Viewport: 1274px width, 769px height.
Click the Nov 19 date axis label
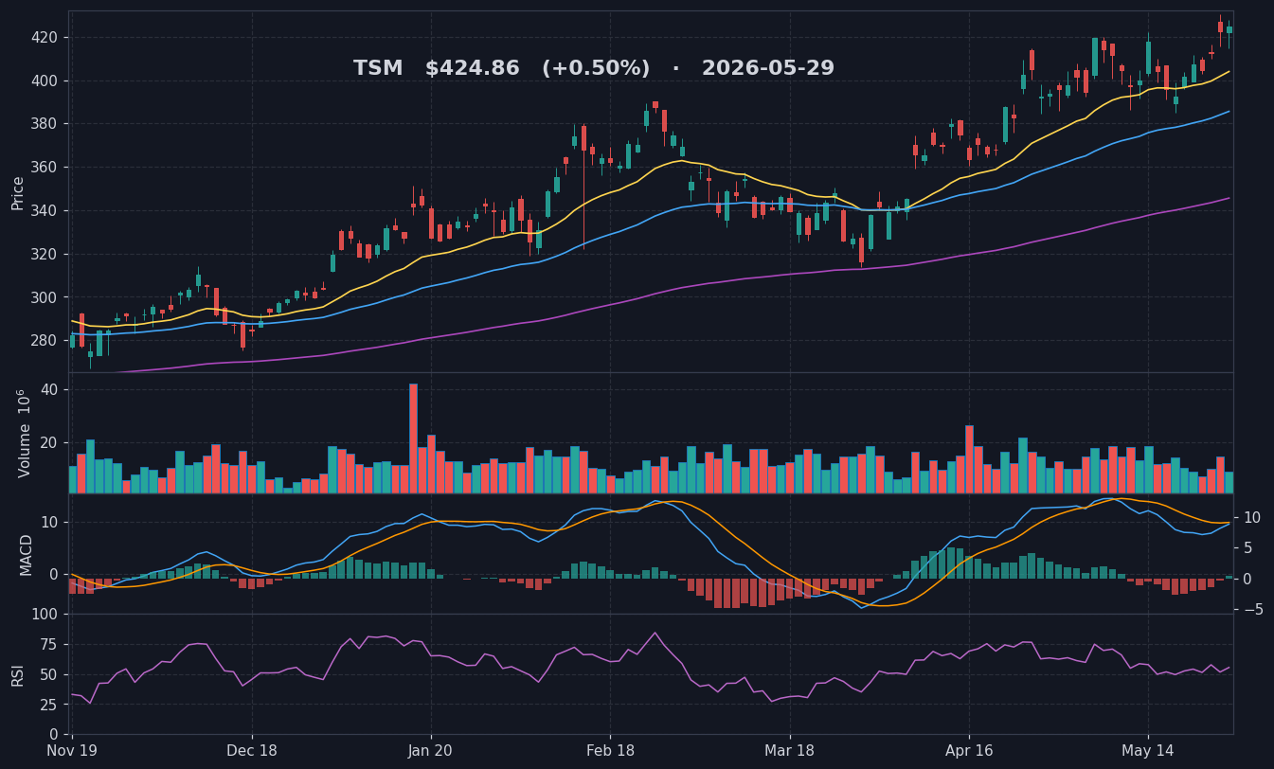point(73,751)
